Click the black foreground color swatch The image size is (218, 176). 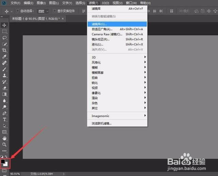coord(3,161)
